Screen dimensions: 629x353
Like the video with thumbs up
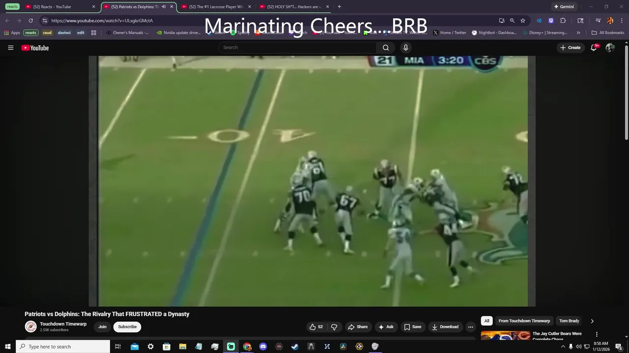coord(316,327)
